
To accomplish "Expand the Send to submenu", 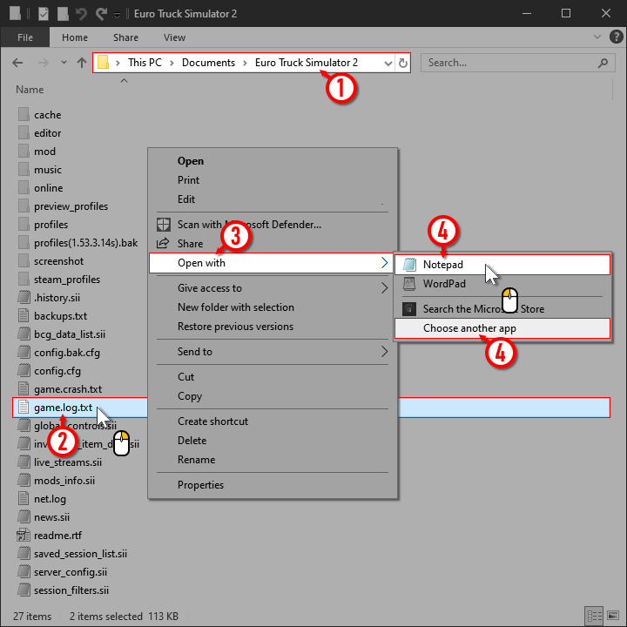I will 273,352.
